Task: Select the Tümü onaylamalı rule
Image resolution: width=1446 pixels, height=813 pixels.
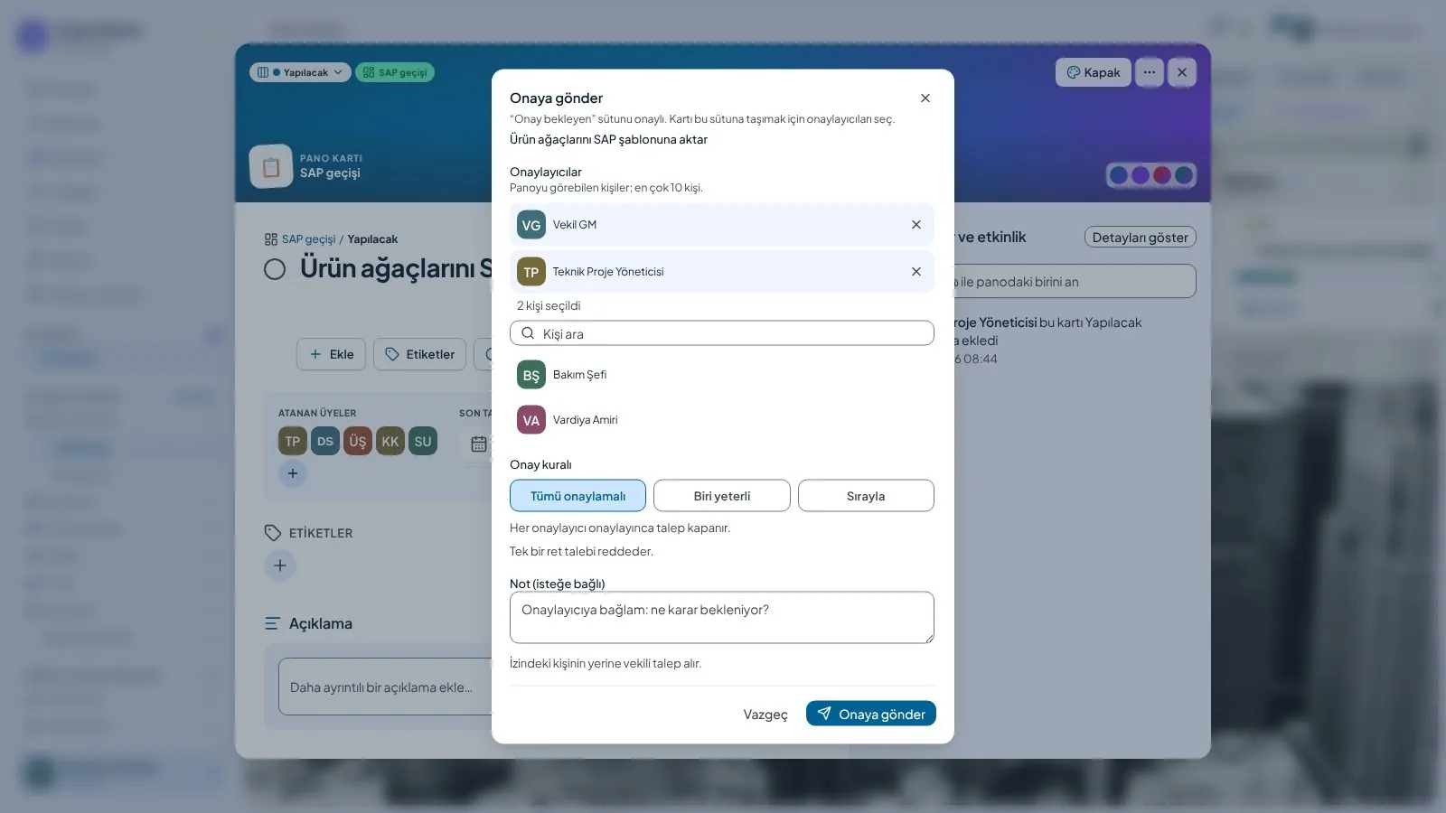Action: click(x=577, y=496)
